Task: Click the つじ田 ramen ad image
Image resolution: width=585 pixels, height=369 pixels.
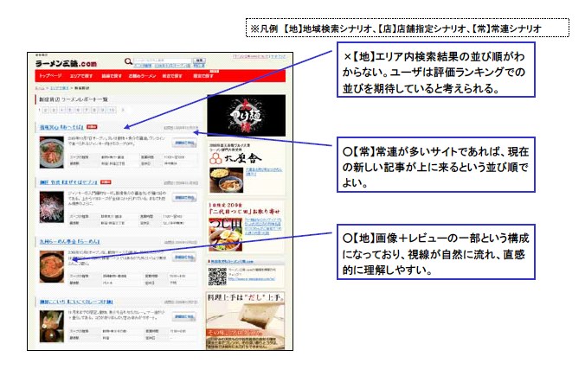Action: click(x=225, y=234)
